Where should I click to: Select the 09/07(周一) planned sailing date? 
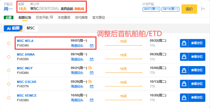click(151, 9)
